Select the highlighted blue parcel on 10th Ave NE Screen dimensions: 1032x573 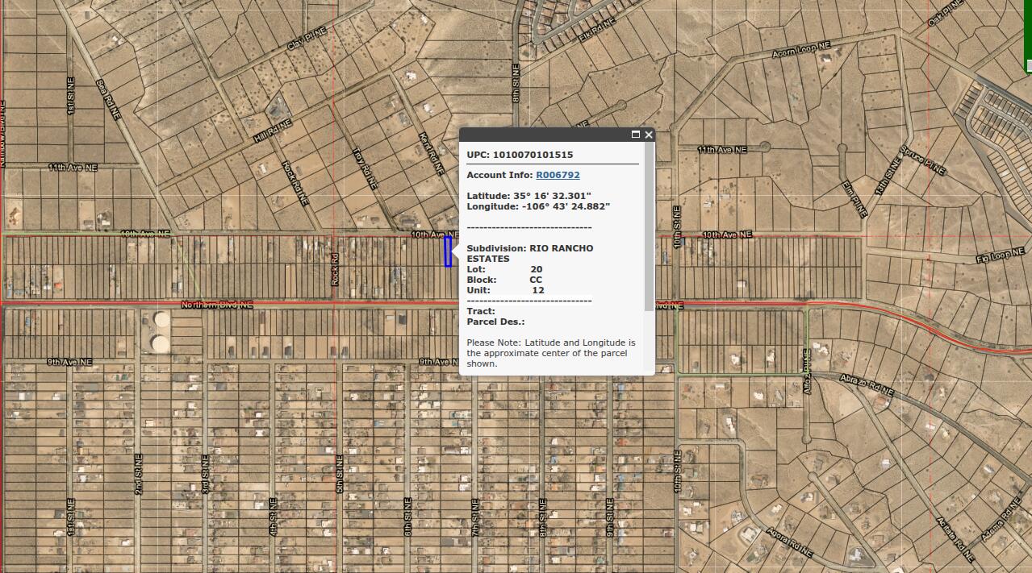[449, 251]
